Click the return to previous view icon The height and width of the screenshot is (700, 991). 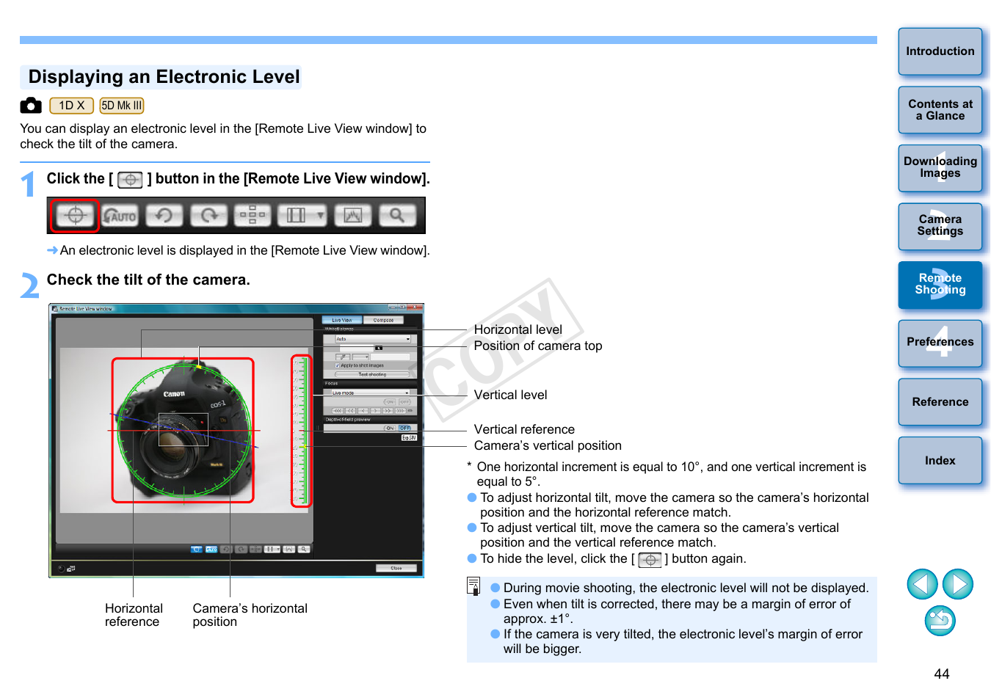tap(940, 621)
